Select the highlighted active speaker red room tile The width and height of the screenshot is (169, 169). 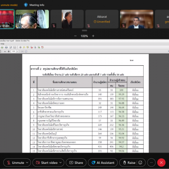pos(7,19)
